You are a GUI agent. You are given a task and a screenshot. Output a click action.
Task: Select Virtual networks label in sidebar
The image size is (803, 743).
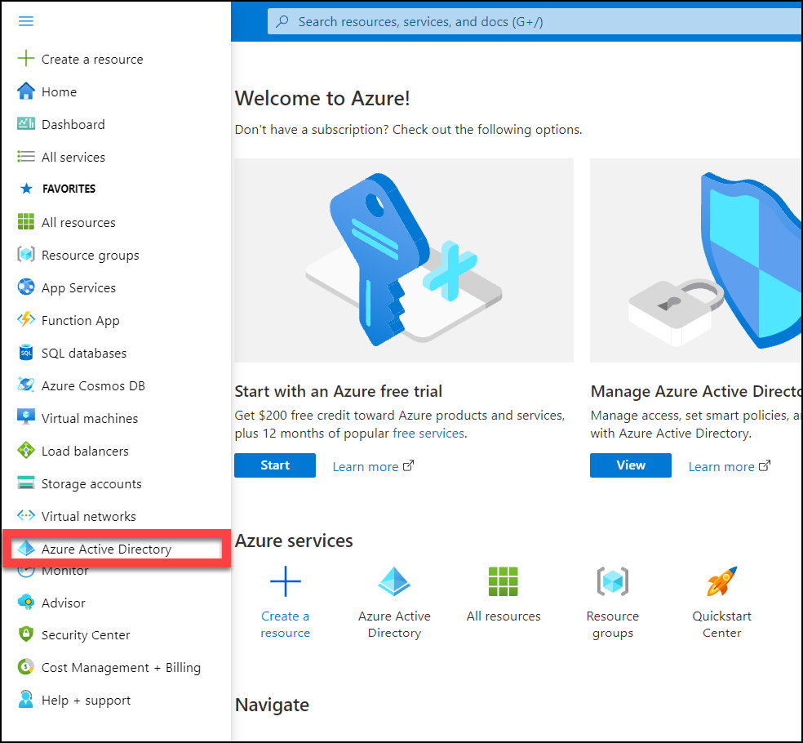point(89,517)
